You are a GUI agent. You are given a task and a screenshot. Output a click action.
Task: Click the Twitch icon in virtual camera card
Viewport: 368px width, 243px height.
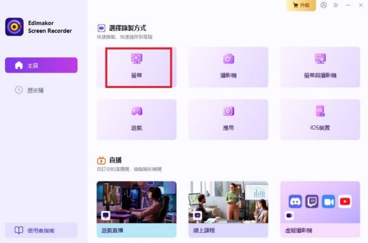click(x=312, y=201)
